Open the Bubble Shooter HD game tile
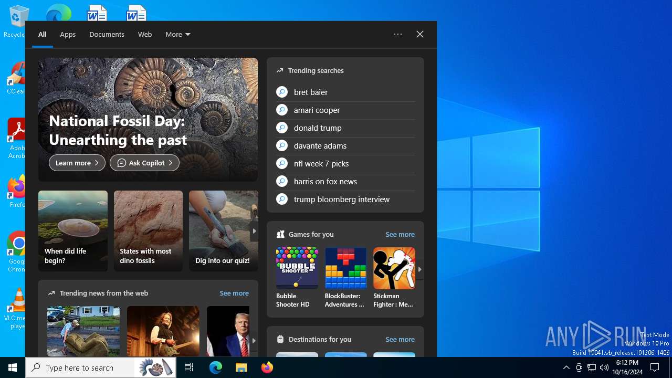This screenshot has width=672, height=378. click(297, 278)
